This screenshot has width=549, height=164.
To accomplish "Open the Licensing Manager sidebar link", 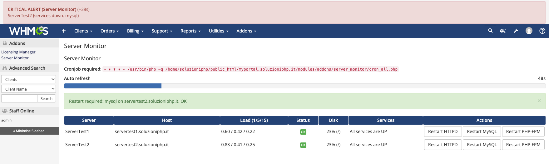I will coord(18,52).
